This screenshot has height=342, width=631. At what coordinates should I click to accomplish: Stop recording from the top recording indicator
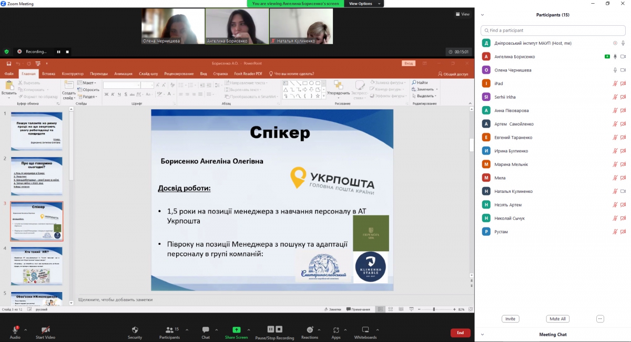pyautogui.click(x=67, y=51)
